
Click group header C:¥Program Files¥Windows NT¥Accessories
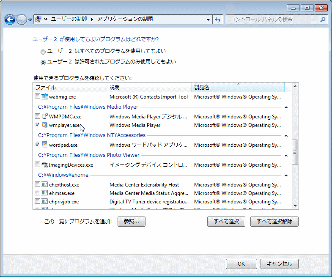[92, 135]
